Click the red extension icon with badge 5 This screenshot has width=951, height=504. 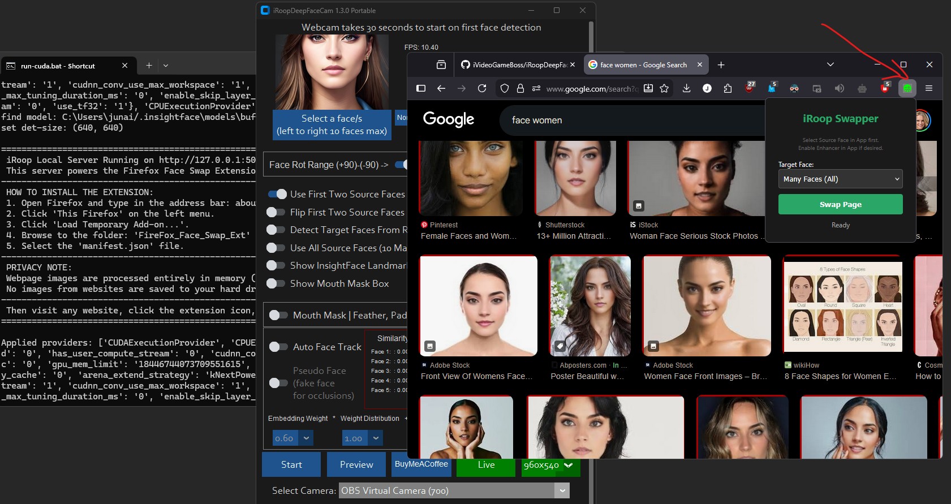click(885, 88)
